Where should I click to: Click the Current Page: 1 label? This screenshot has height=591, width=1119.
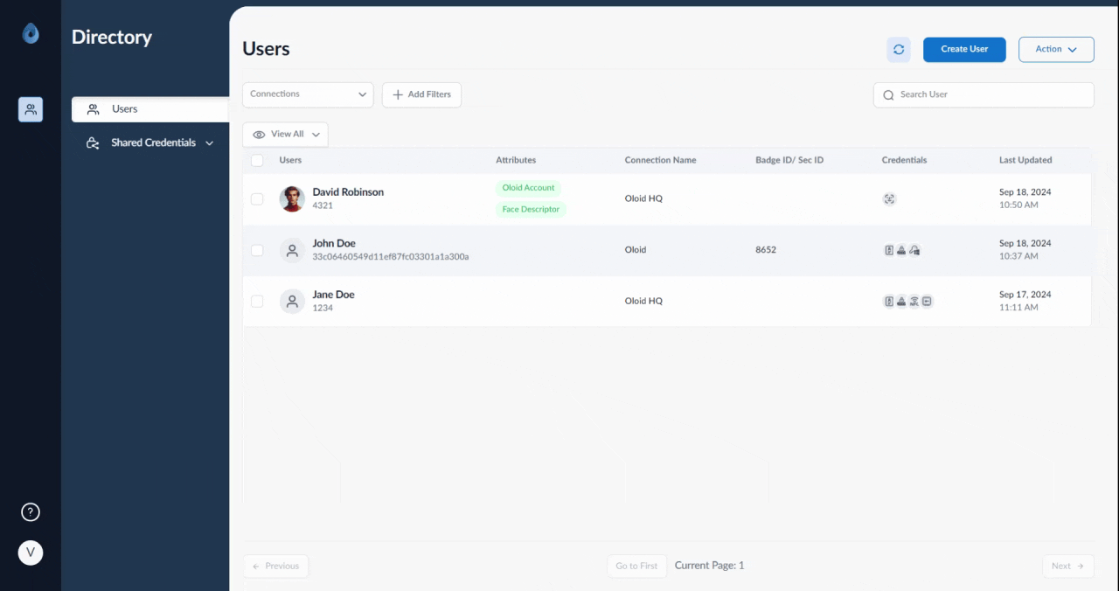(709, 567)
